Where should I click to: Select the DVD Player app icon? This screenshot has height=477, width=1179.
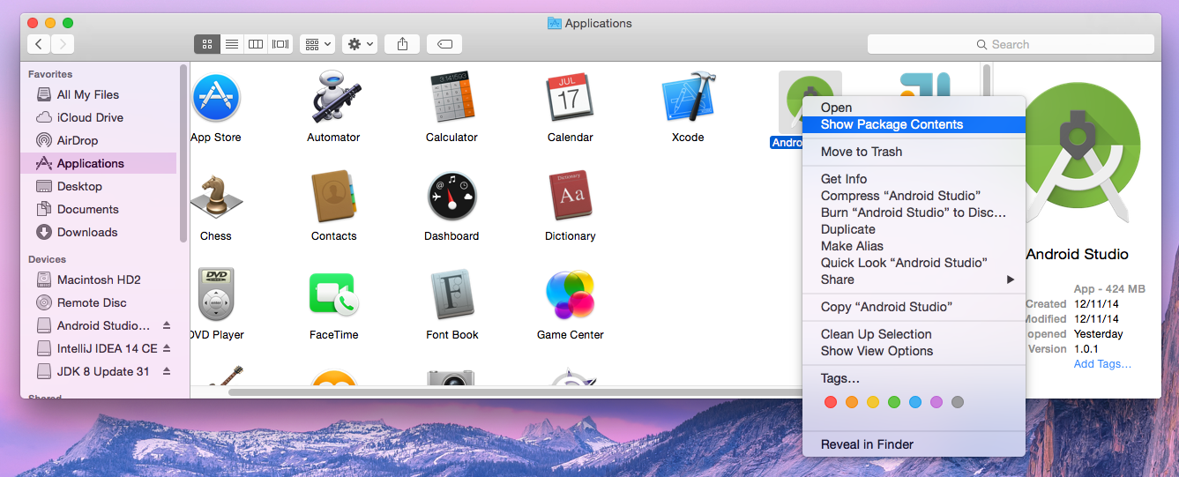click(215, 294)
